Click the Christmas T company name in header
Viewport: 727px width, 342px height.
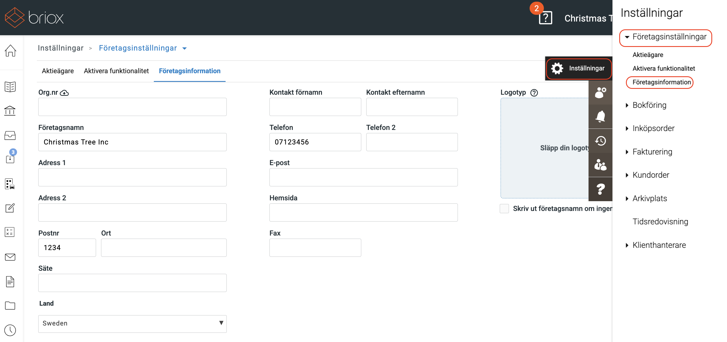click(x=588, y=18)
